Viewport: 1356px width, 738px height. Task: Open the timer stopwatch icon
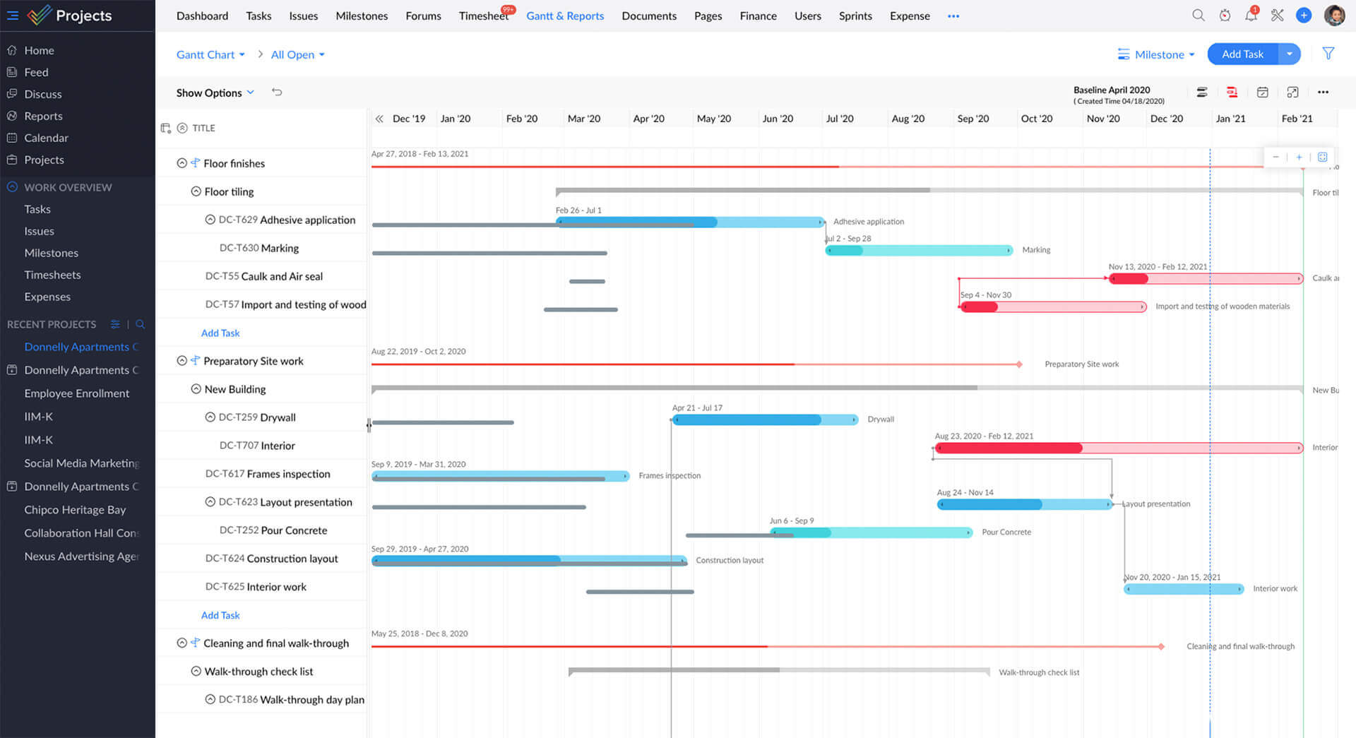[1225, 16]
